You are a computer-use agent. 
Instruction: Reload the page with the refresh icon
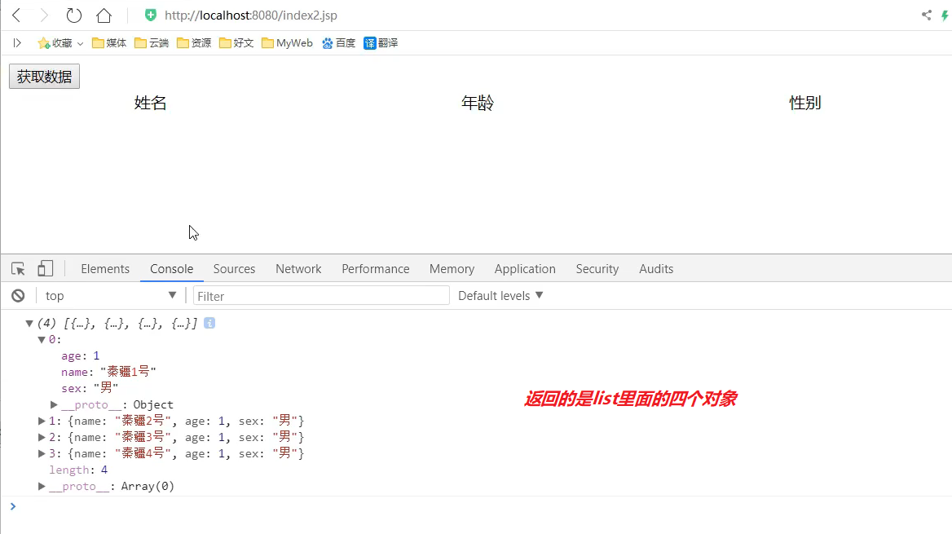click(73, 15)
